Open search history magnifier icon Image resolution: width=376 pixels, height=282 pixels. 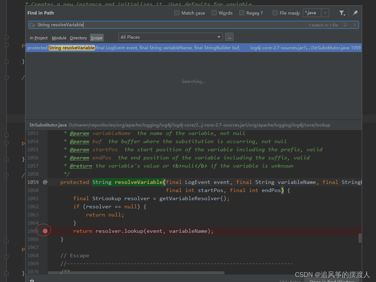click(32, 25)
